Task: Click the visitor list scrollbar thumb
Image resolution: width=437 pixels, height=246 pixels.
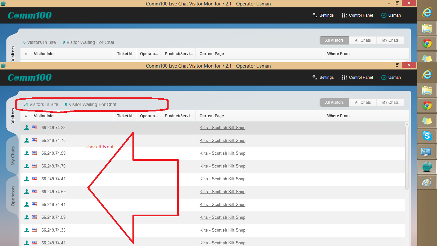Action: point(407,157)
